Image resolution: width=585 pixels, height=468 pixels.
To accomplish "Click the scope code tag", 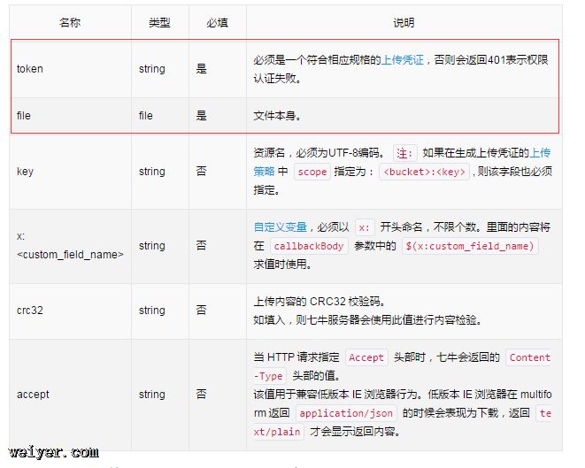I will pos(311,173).
